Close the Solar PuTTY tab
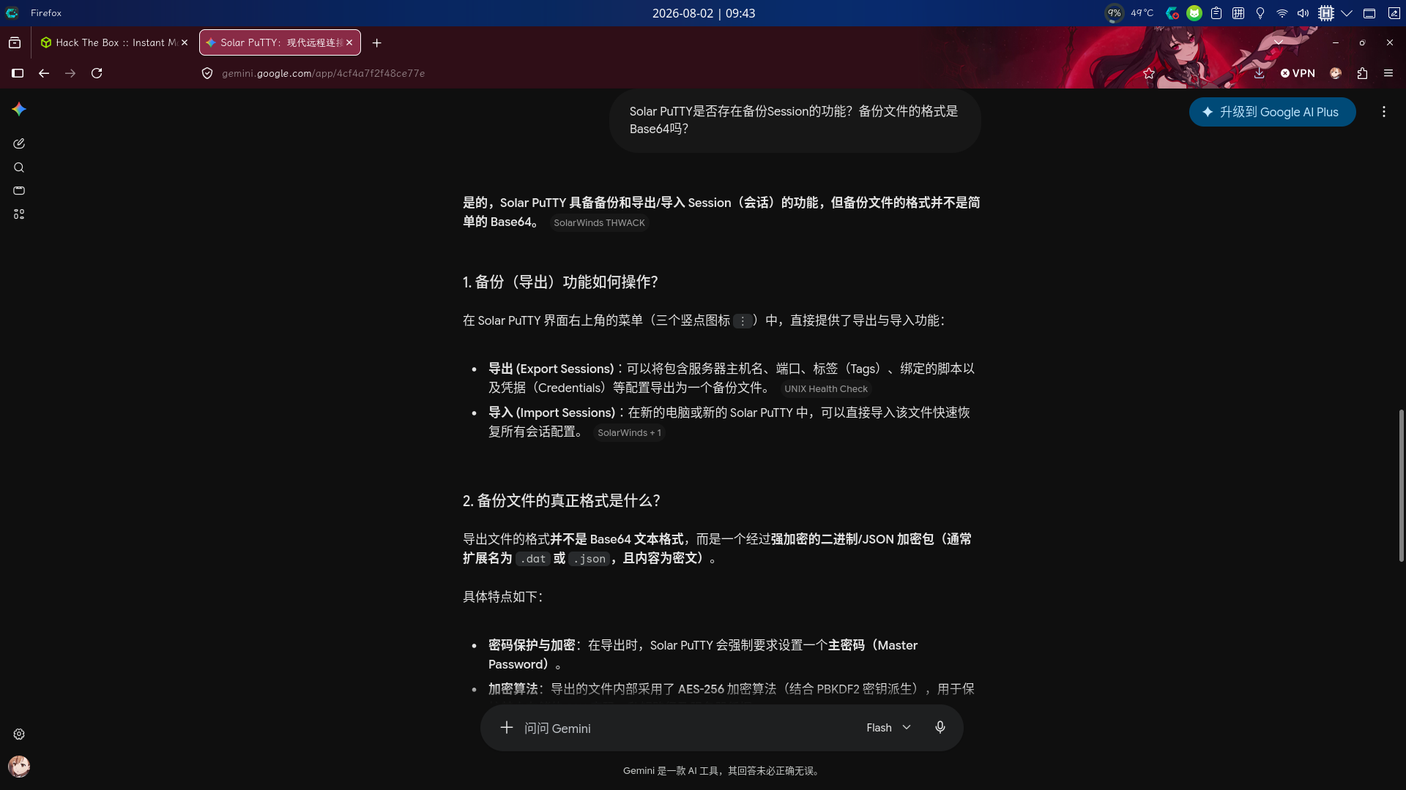The width and height of the screenshot is (1406, 790). [349, 42]
